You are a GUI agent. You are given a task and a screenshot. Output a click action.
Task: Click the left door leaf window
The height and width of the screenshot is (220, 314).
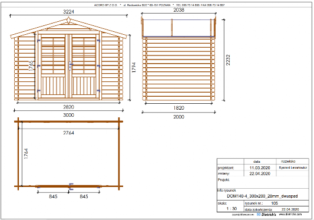tap(53, 56)
